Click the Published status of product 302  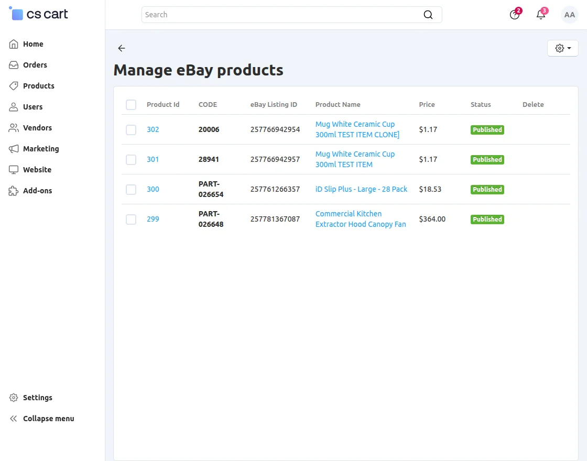pos(487,130)
